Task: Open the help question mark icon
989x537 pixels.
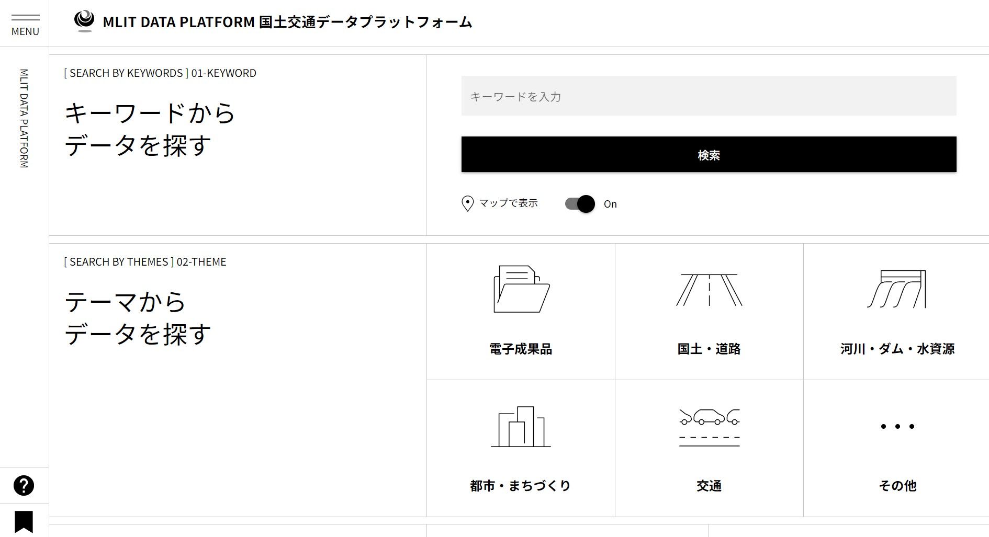Action: (x=24, y=485)
